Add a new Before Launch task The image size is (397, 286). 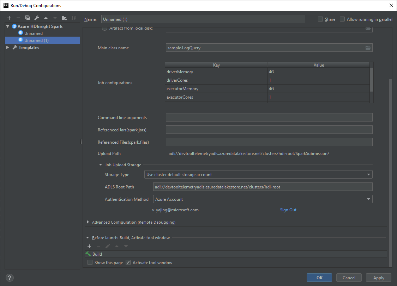click(89, 246)
